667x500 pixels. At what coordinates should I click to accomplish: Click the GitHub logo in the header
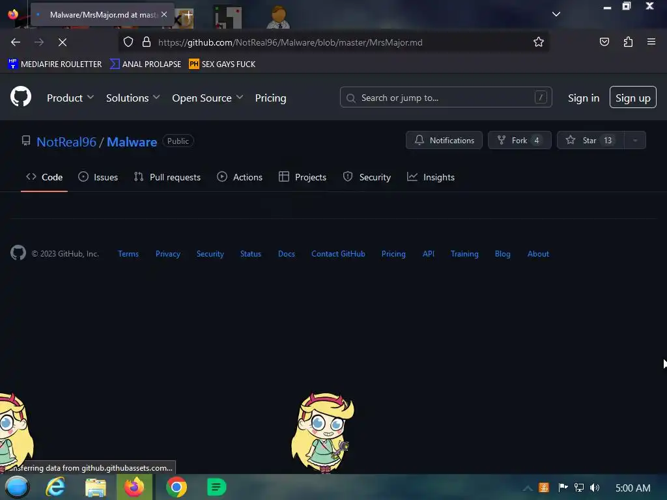[x=20, y=97]
